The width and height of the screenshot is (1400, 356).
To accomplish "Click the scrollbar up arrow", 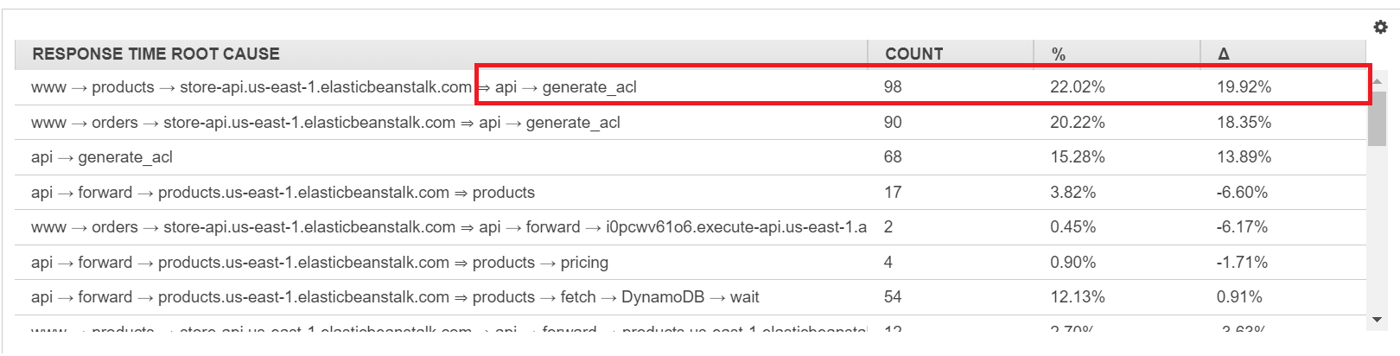I will tap(1378, 81).
